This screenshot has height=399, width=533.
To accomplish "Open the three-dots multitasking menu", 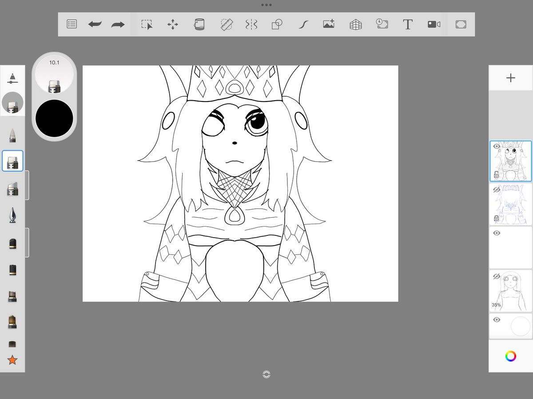I will click(266, 5).
